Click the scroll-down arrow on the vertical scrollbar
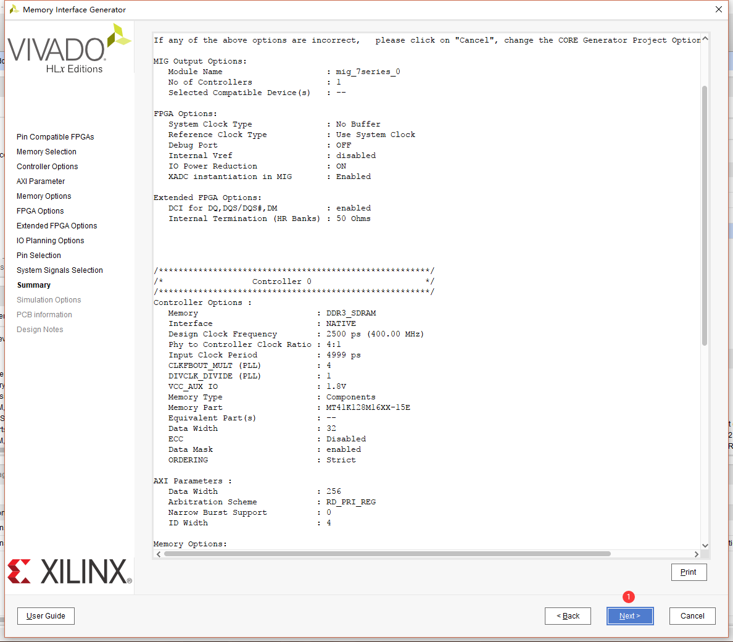The image size is (733, 642). point(705,546)
